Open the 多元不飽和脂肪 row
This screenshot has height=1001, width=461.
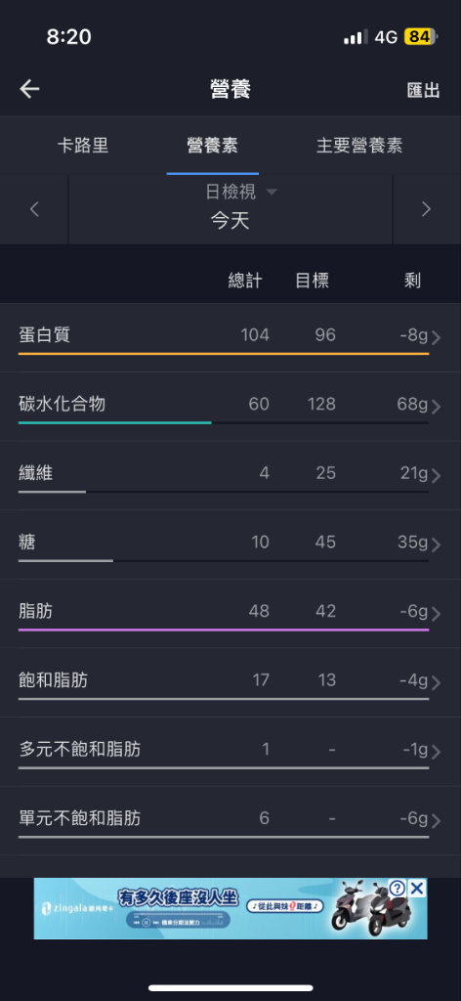(230, 752)
